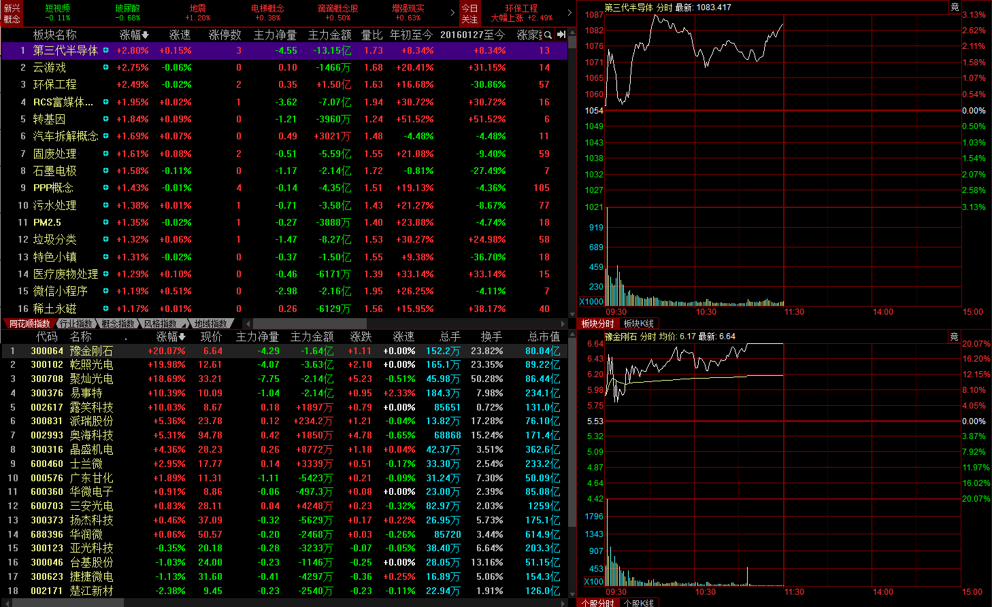
Task: Click the plus icon beside 稀土永磁
Action: click(105, 309)
